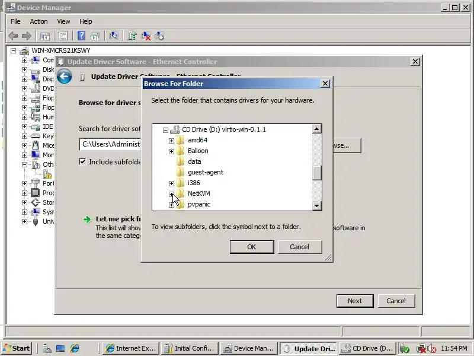The height and width of the screenshot is (356, 474).
Task: Collapse the WIN-XMCRS21KSWY root node
Action: [13, 50]
